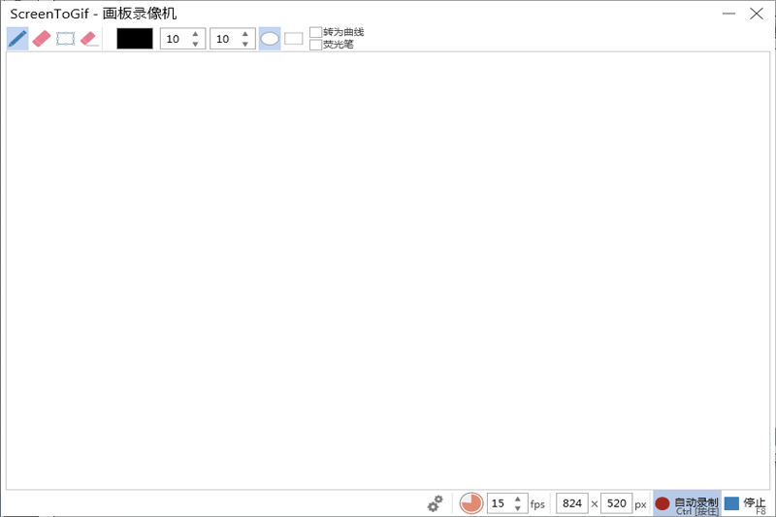Pick the rectangle pen tip shape
This screenshot has height=517, width=776.
[x=293, y=39]
